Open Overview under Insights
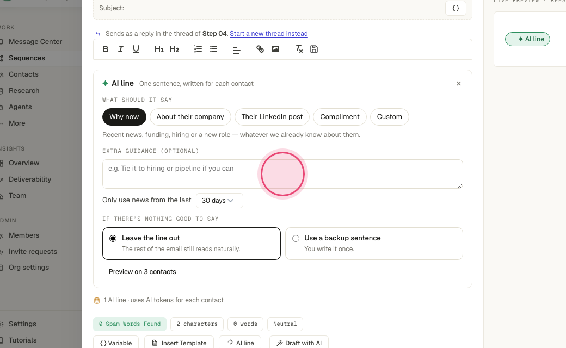Image resolution: width=566 pixels, height=348 pixels. (24, 163)
